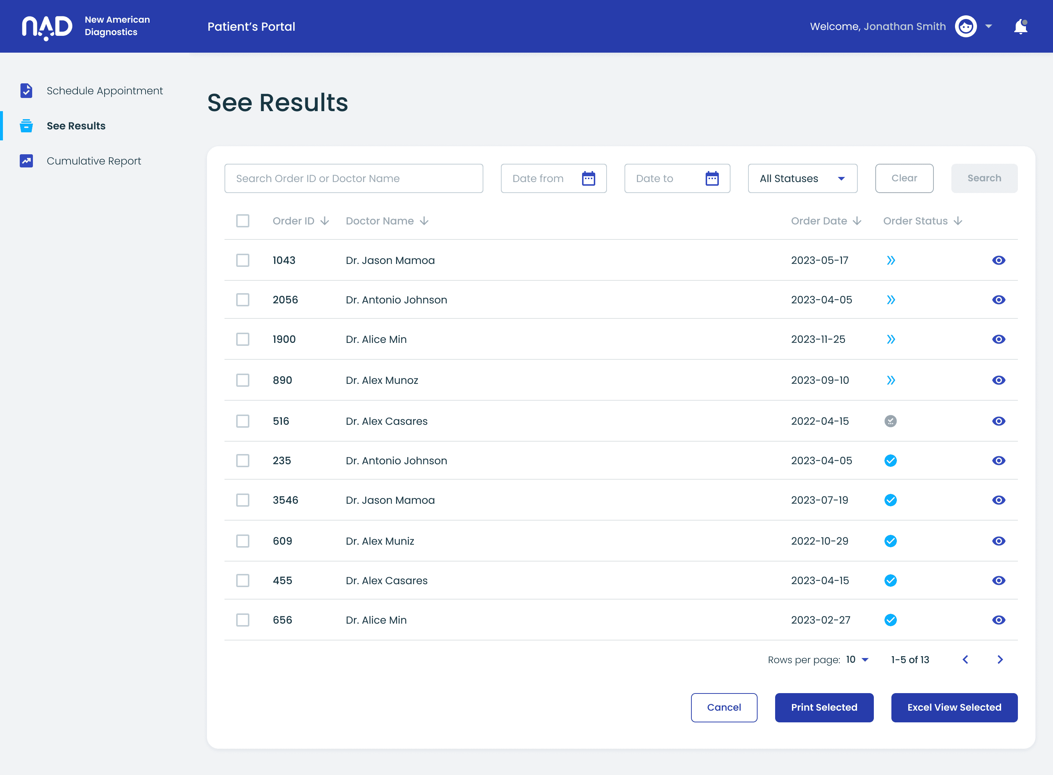Click the Cancel button
The image size is (1053, 775).
coord(724,707)
